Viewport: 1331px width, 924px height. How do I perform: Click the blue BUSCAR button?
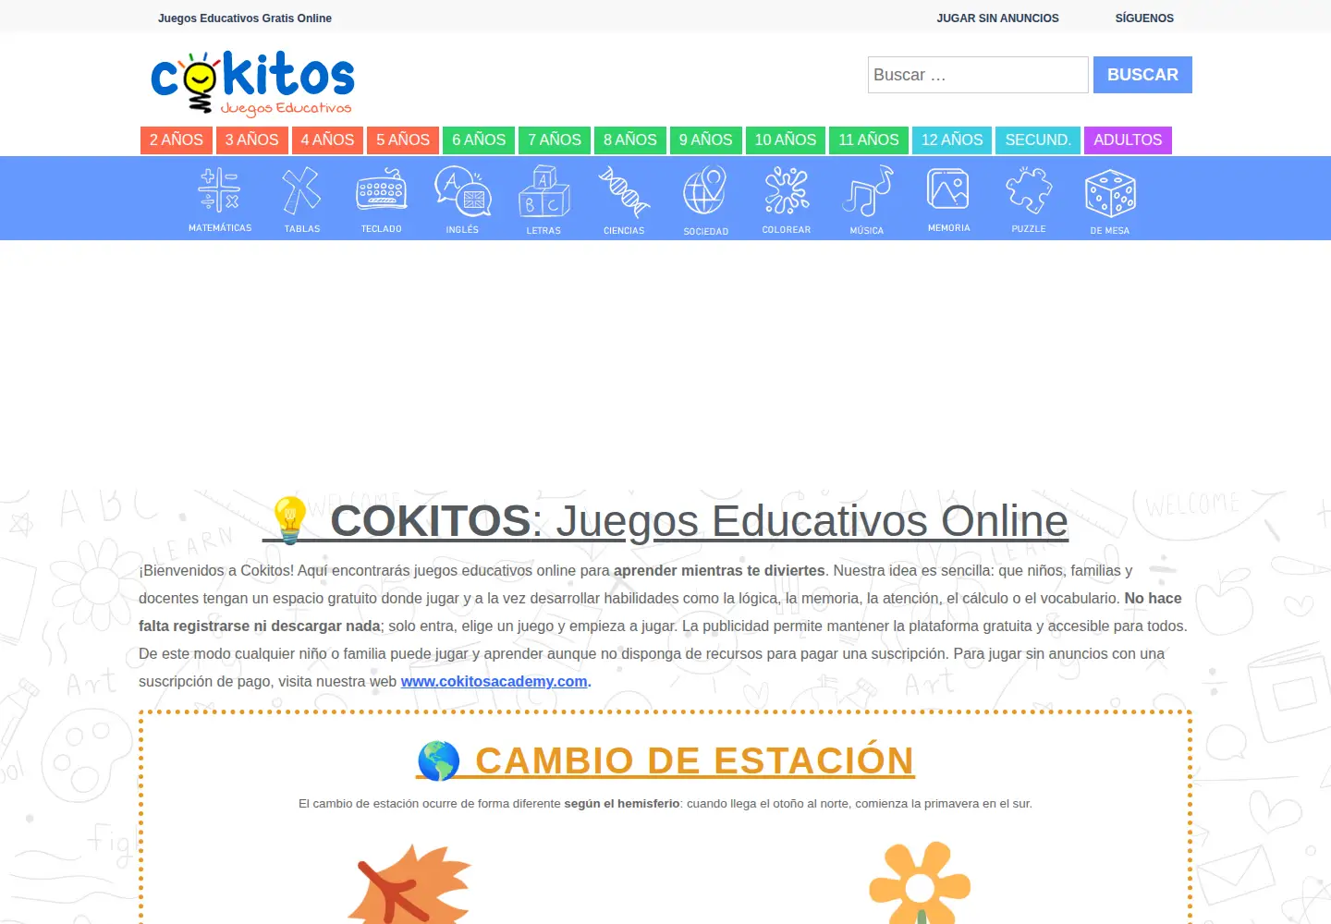(1142, 75)
